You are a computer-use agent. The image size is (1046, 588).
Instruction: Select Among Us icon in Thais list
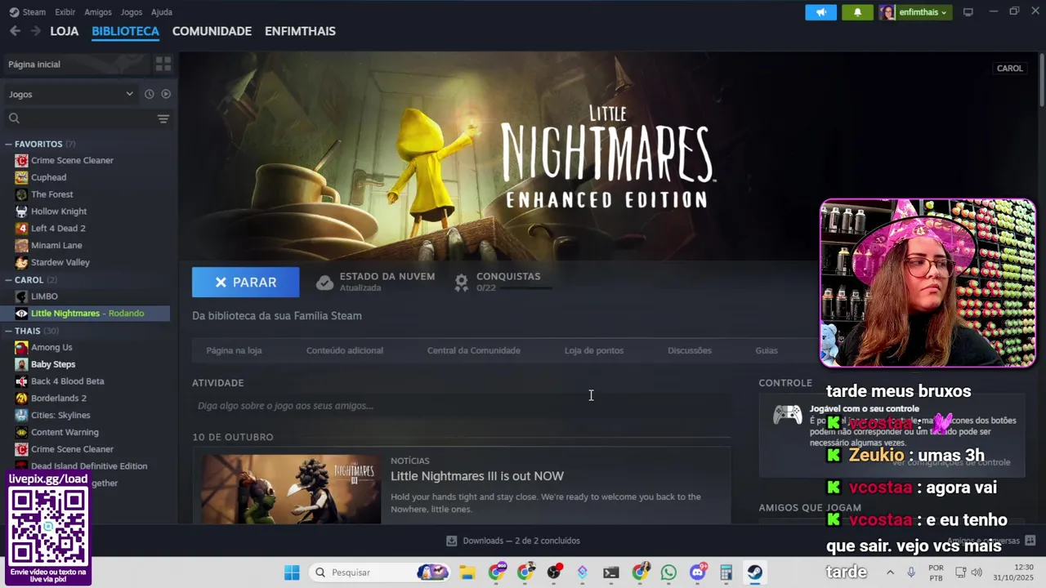click(21, 347)
